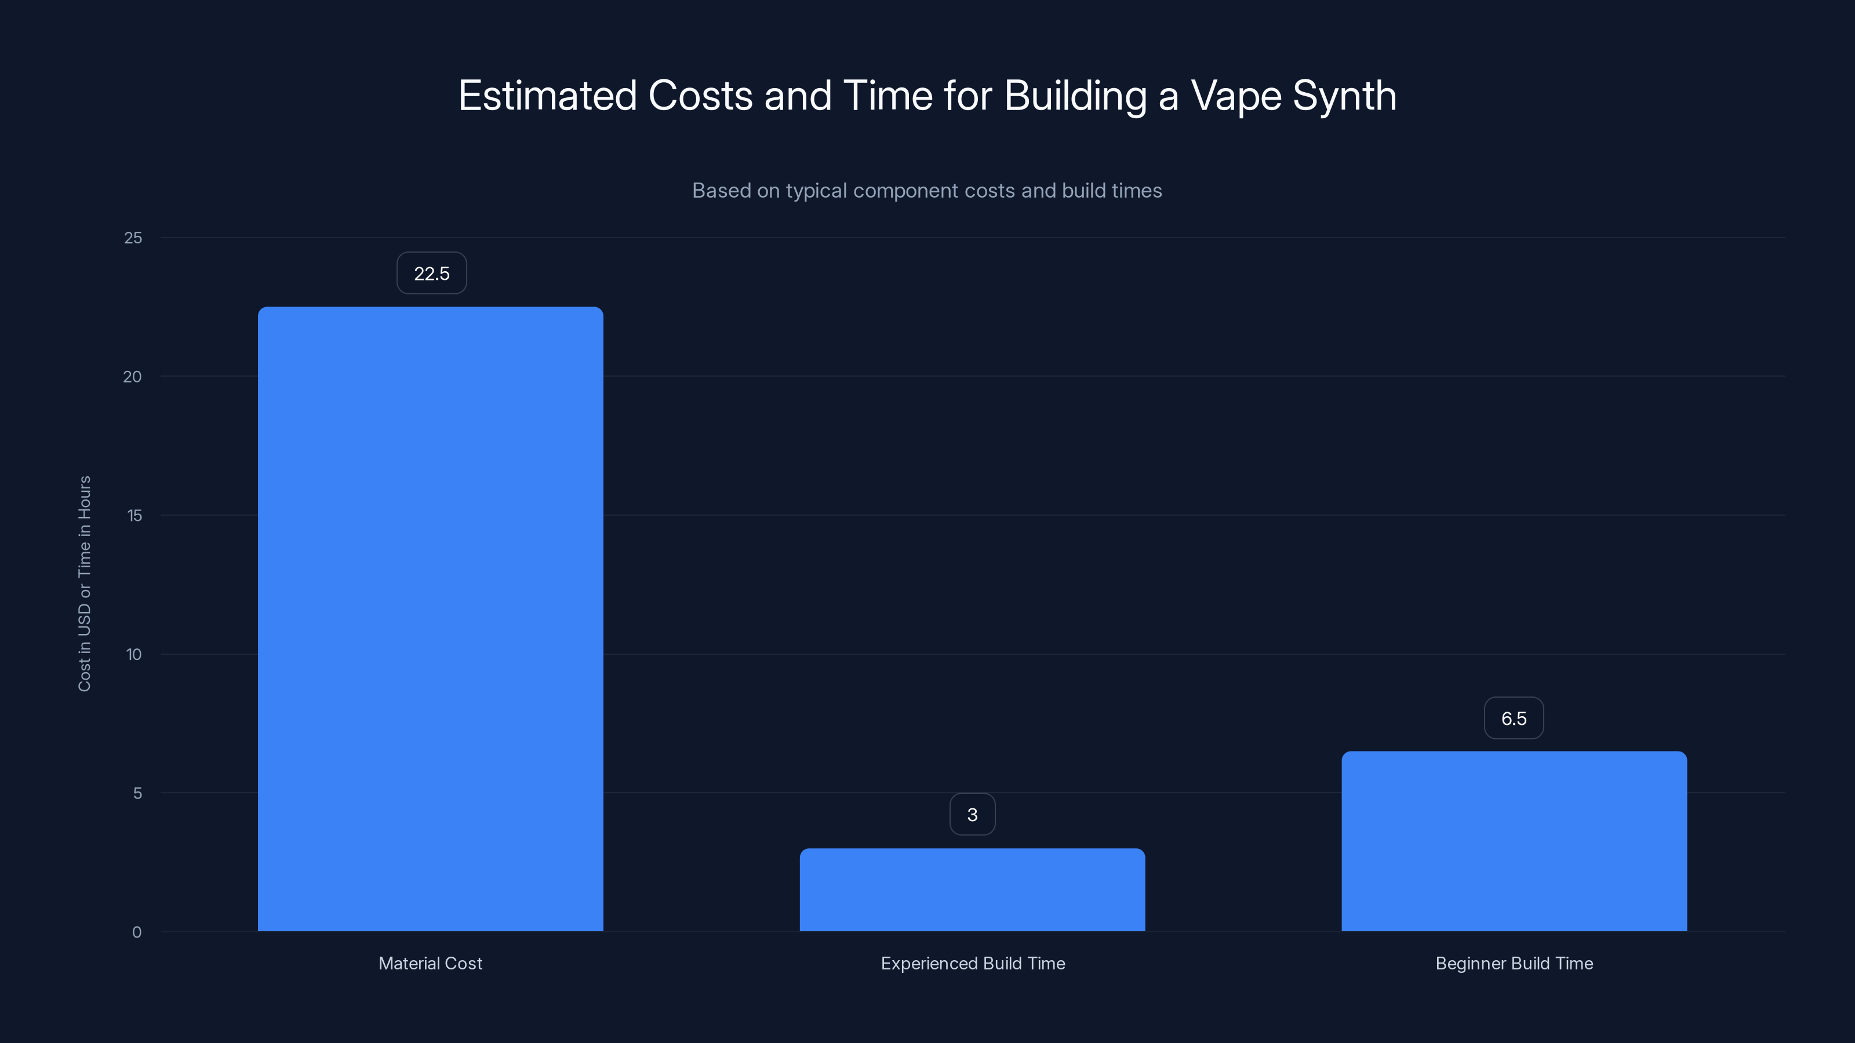
Task: Click the subtitle about component costs
Action: pos(927,191)
